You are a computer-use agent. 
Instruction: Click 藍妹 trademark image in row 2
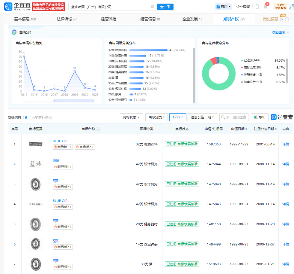point(36,164)
